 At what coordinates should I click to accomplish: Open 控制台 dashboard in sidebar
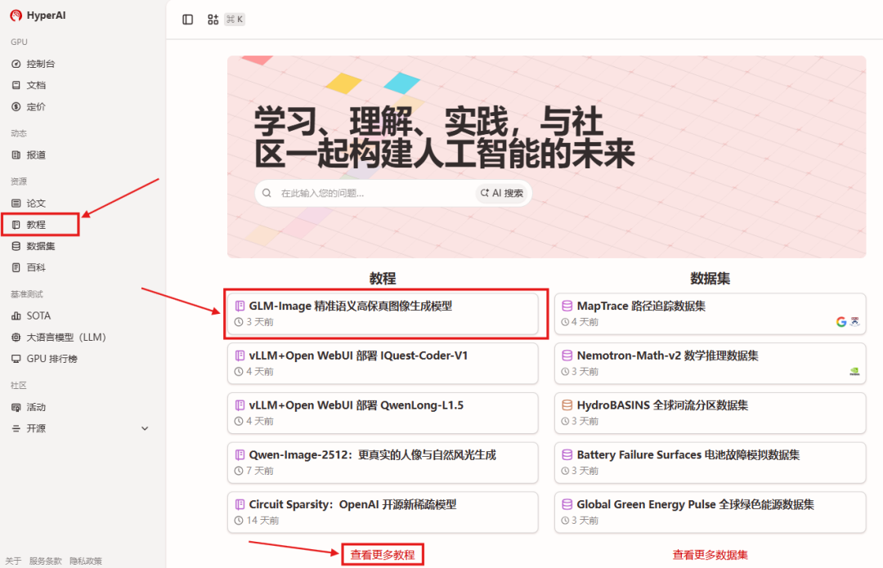point(40,64)
